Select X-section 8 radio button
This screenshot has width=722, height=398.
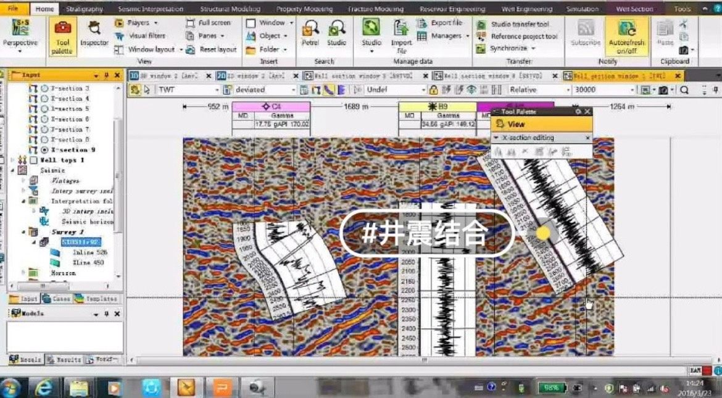(x=44, y=139)
